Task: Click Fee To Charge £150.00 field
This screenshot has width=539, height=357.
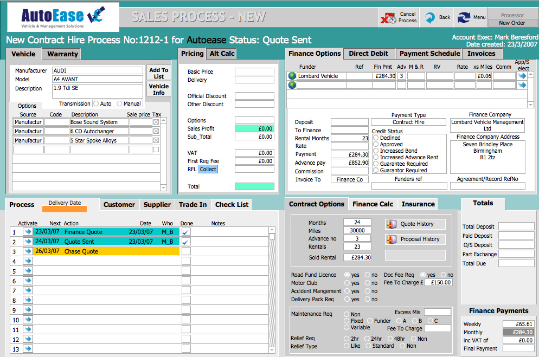Action: click(x=438, y=282)
